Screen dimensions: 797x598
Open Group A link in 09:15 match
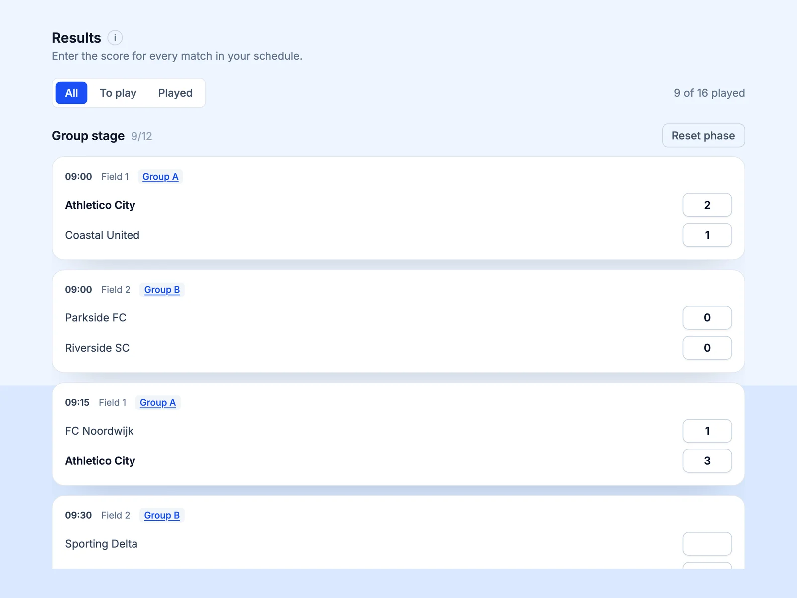158,403
